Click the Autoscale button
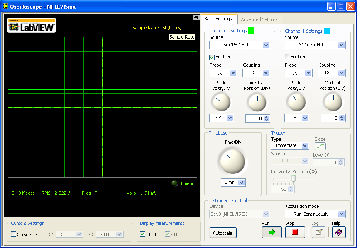 coord(223,233)
